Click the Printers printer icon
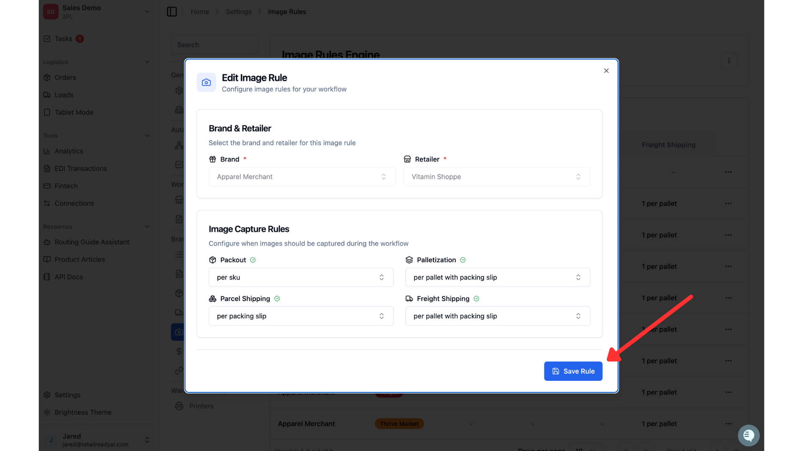The image size is (803, 451). (179, 406)
